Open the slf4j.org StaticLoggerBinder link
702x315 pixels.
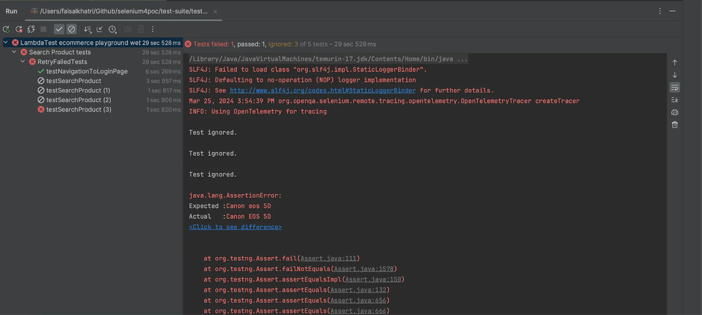(x=322, y=90)
